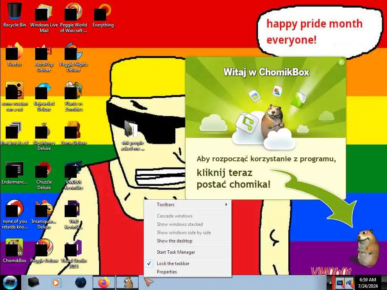Choose Start Task Manager
This screenshot has height=290, width=387.
187,252
